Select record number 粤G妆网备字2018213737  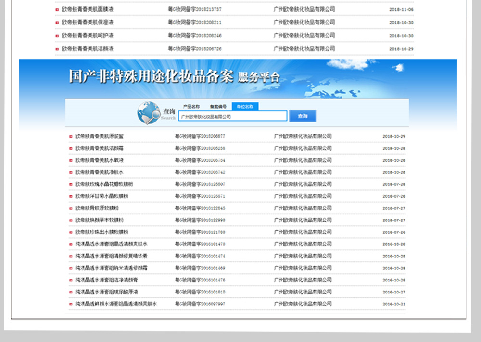tap(194, 9)
